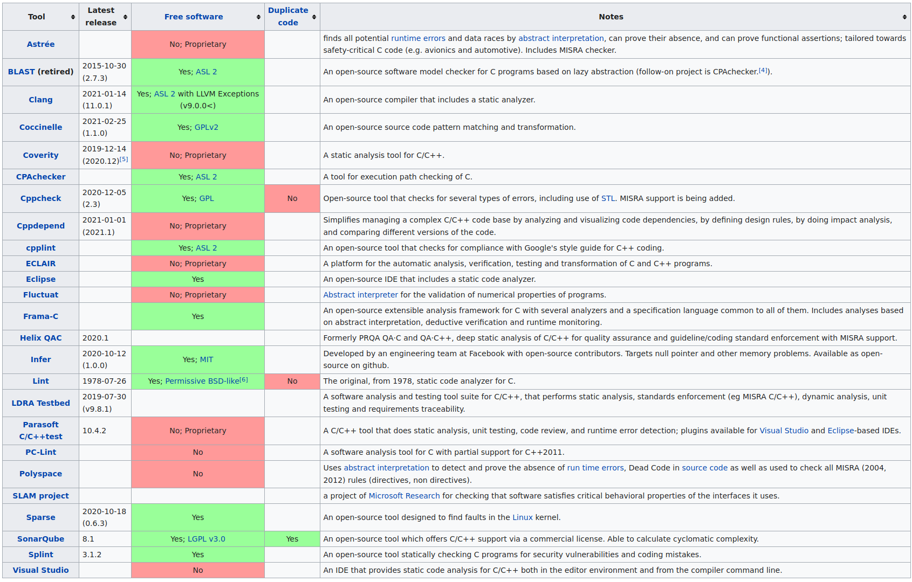Open the LDRA Testbed tool link
Image resolution: width=912 pixels, height=582 pixels.
click(x=40, y=403)
